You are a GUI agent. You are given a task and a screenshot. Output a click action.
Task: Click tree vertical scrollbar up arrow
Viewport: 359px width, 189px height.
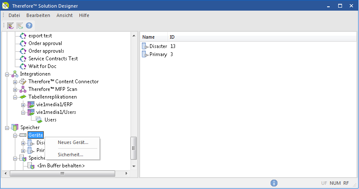point(134,36)
